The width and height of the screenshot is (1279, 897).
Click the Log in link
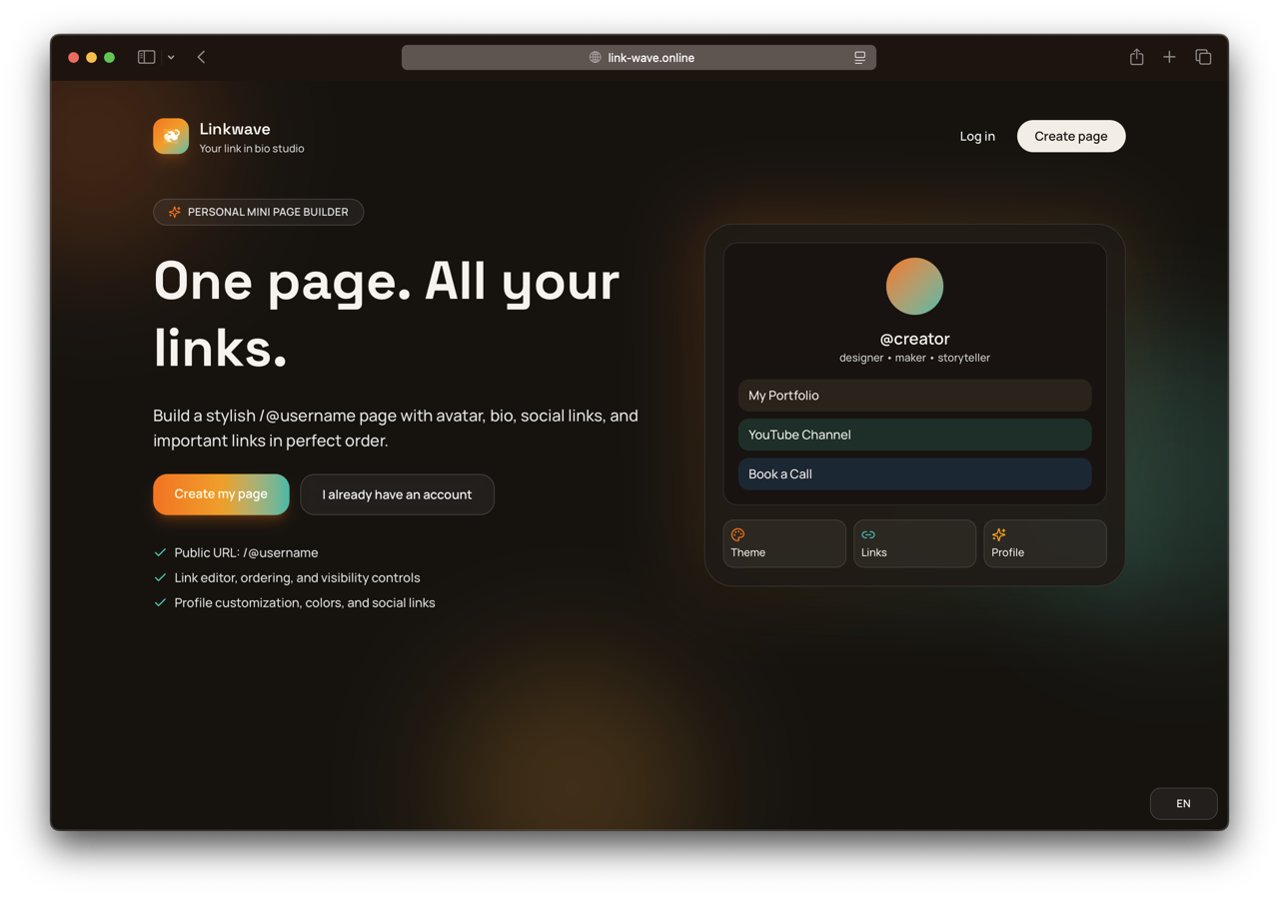tap(976, 136)
